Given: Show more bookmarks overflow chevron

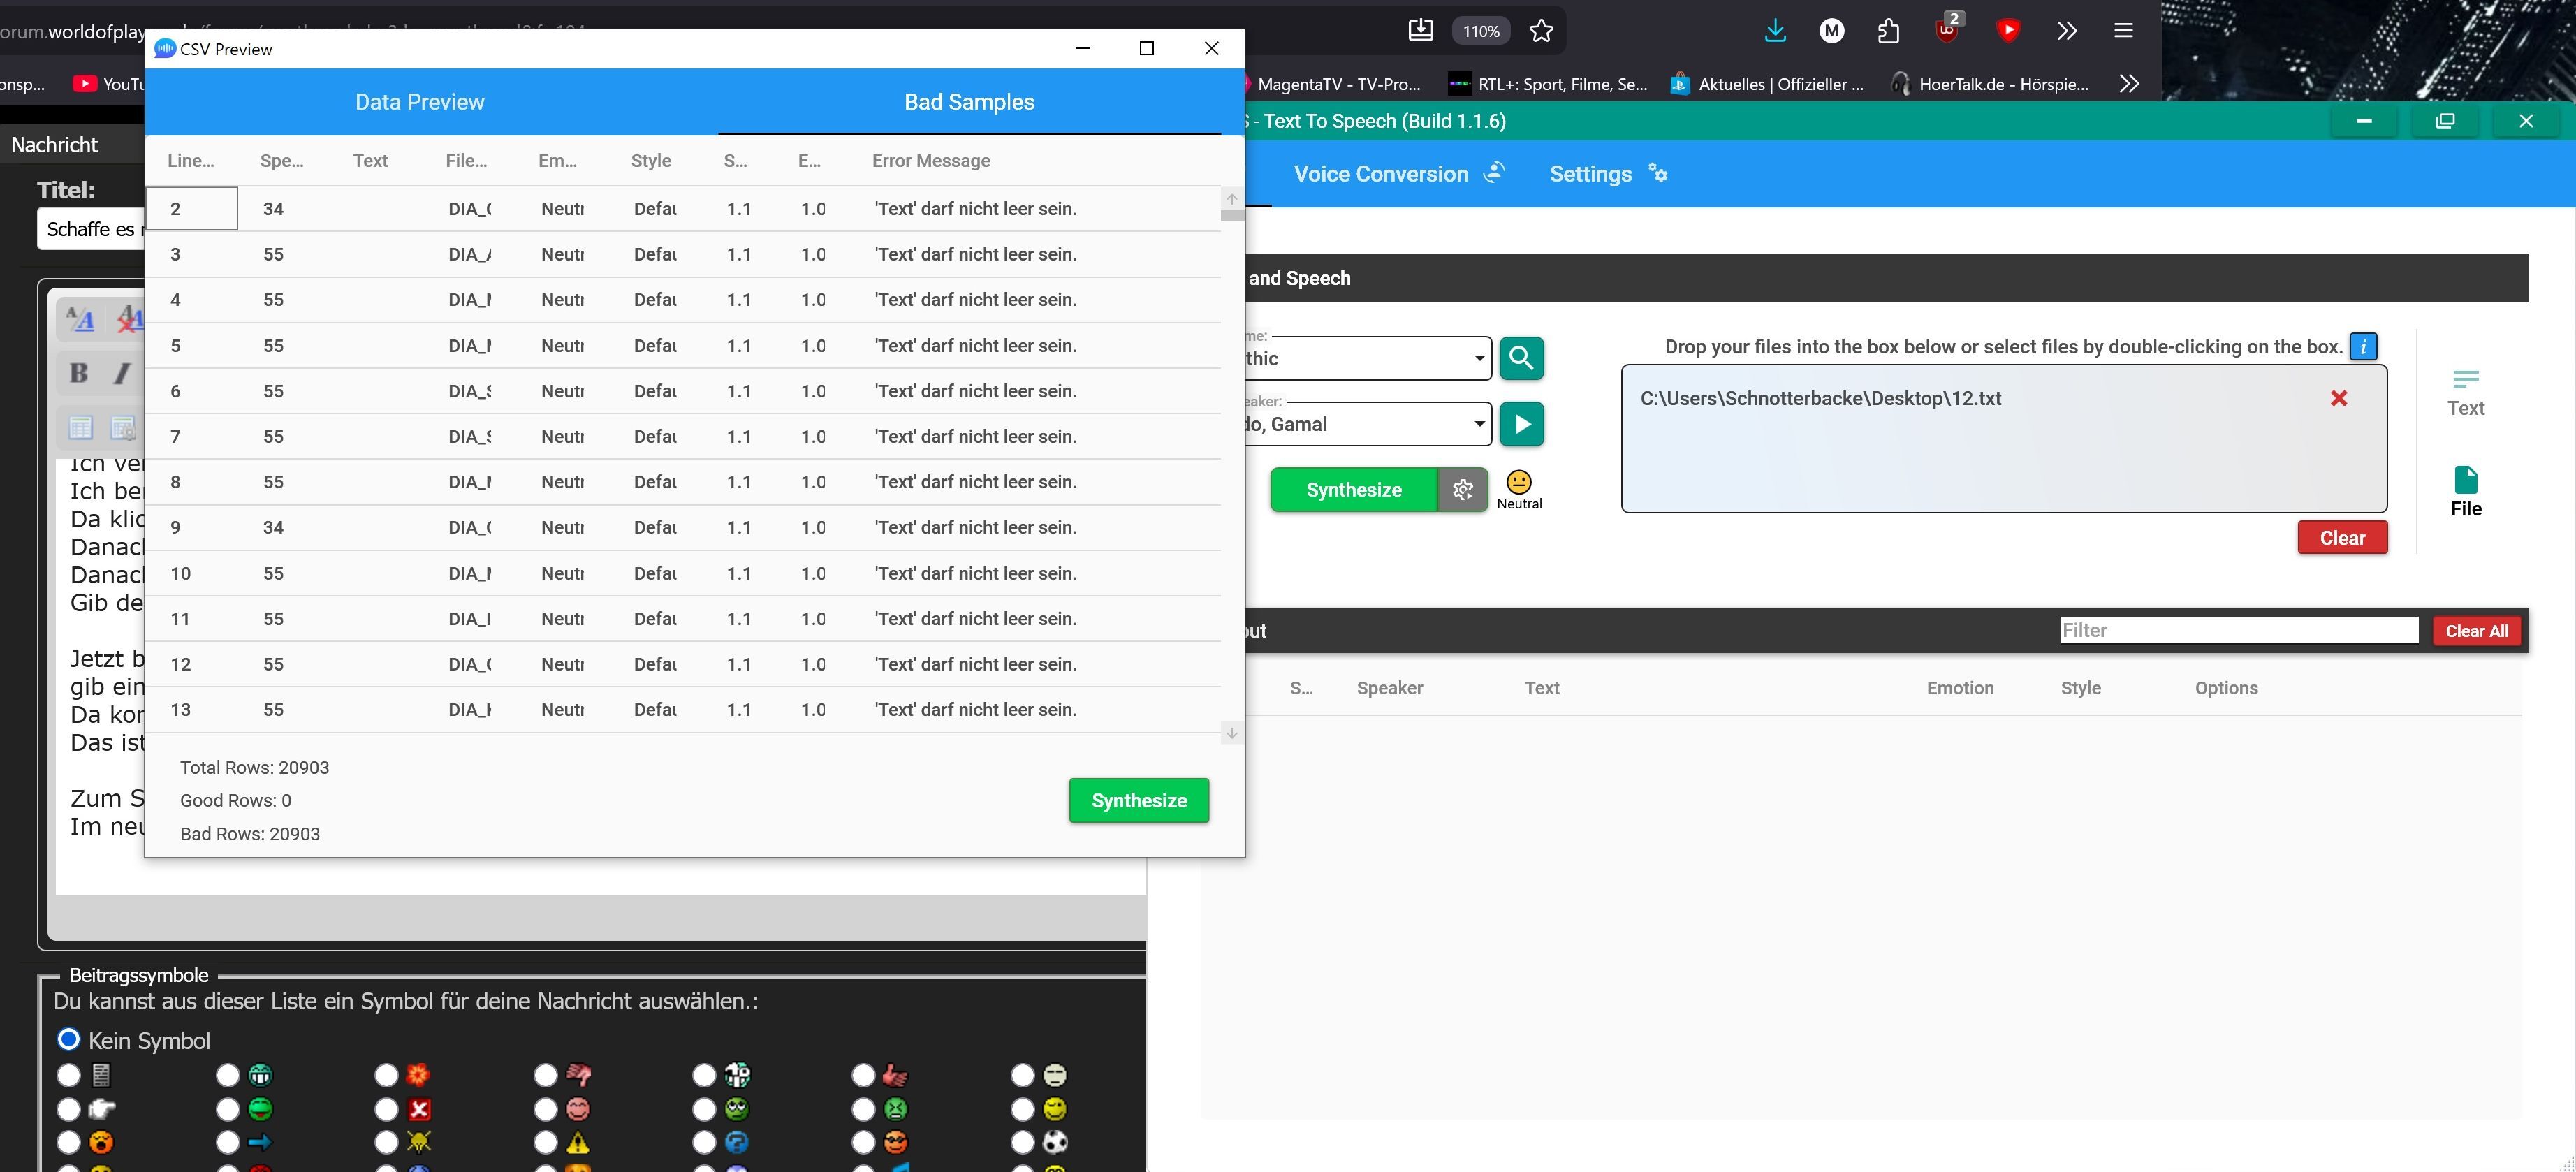Looking at the screenshot, I should pos(2129,84).
